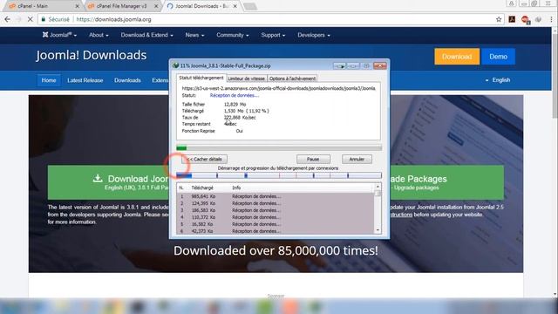This screenshot has width=558, height=314.
Task: Select connection row 5 with 16,582 Ko
Action: pyautogui.click(x=276, y=224)
